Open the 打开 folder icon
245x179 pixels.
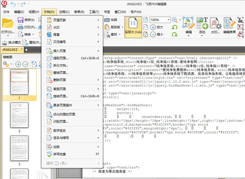tap(8, 25)
